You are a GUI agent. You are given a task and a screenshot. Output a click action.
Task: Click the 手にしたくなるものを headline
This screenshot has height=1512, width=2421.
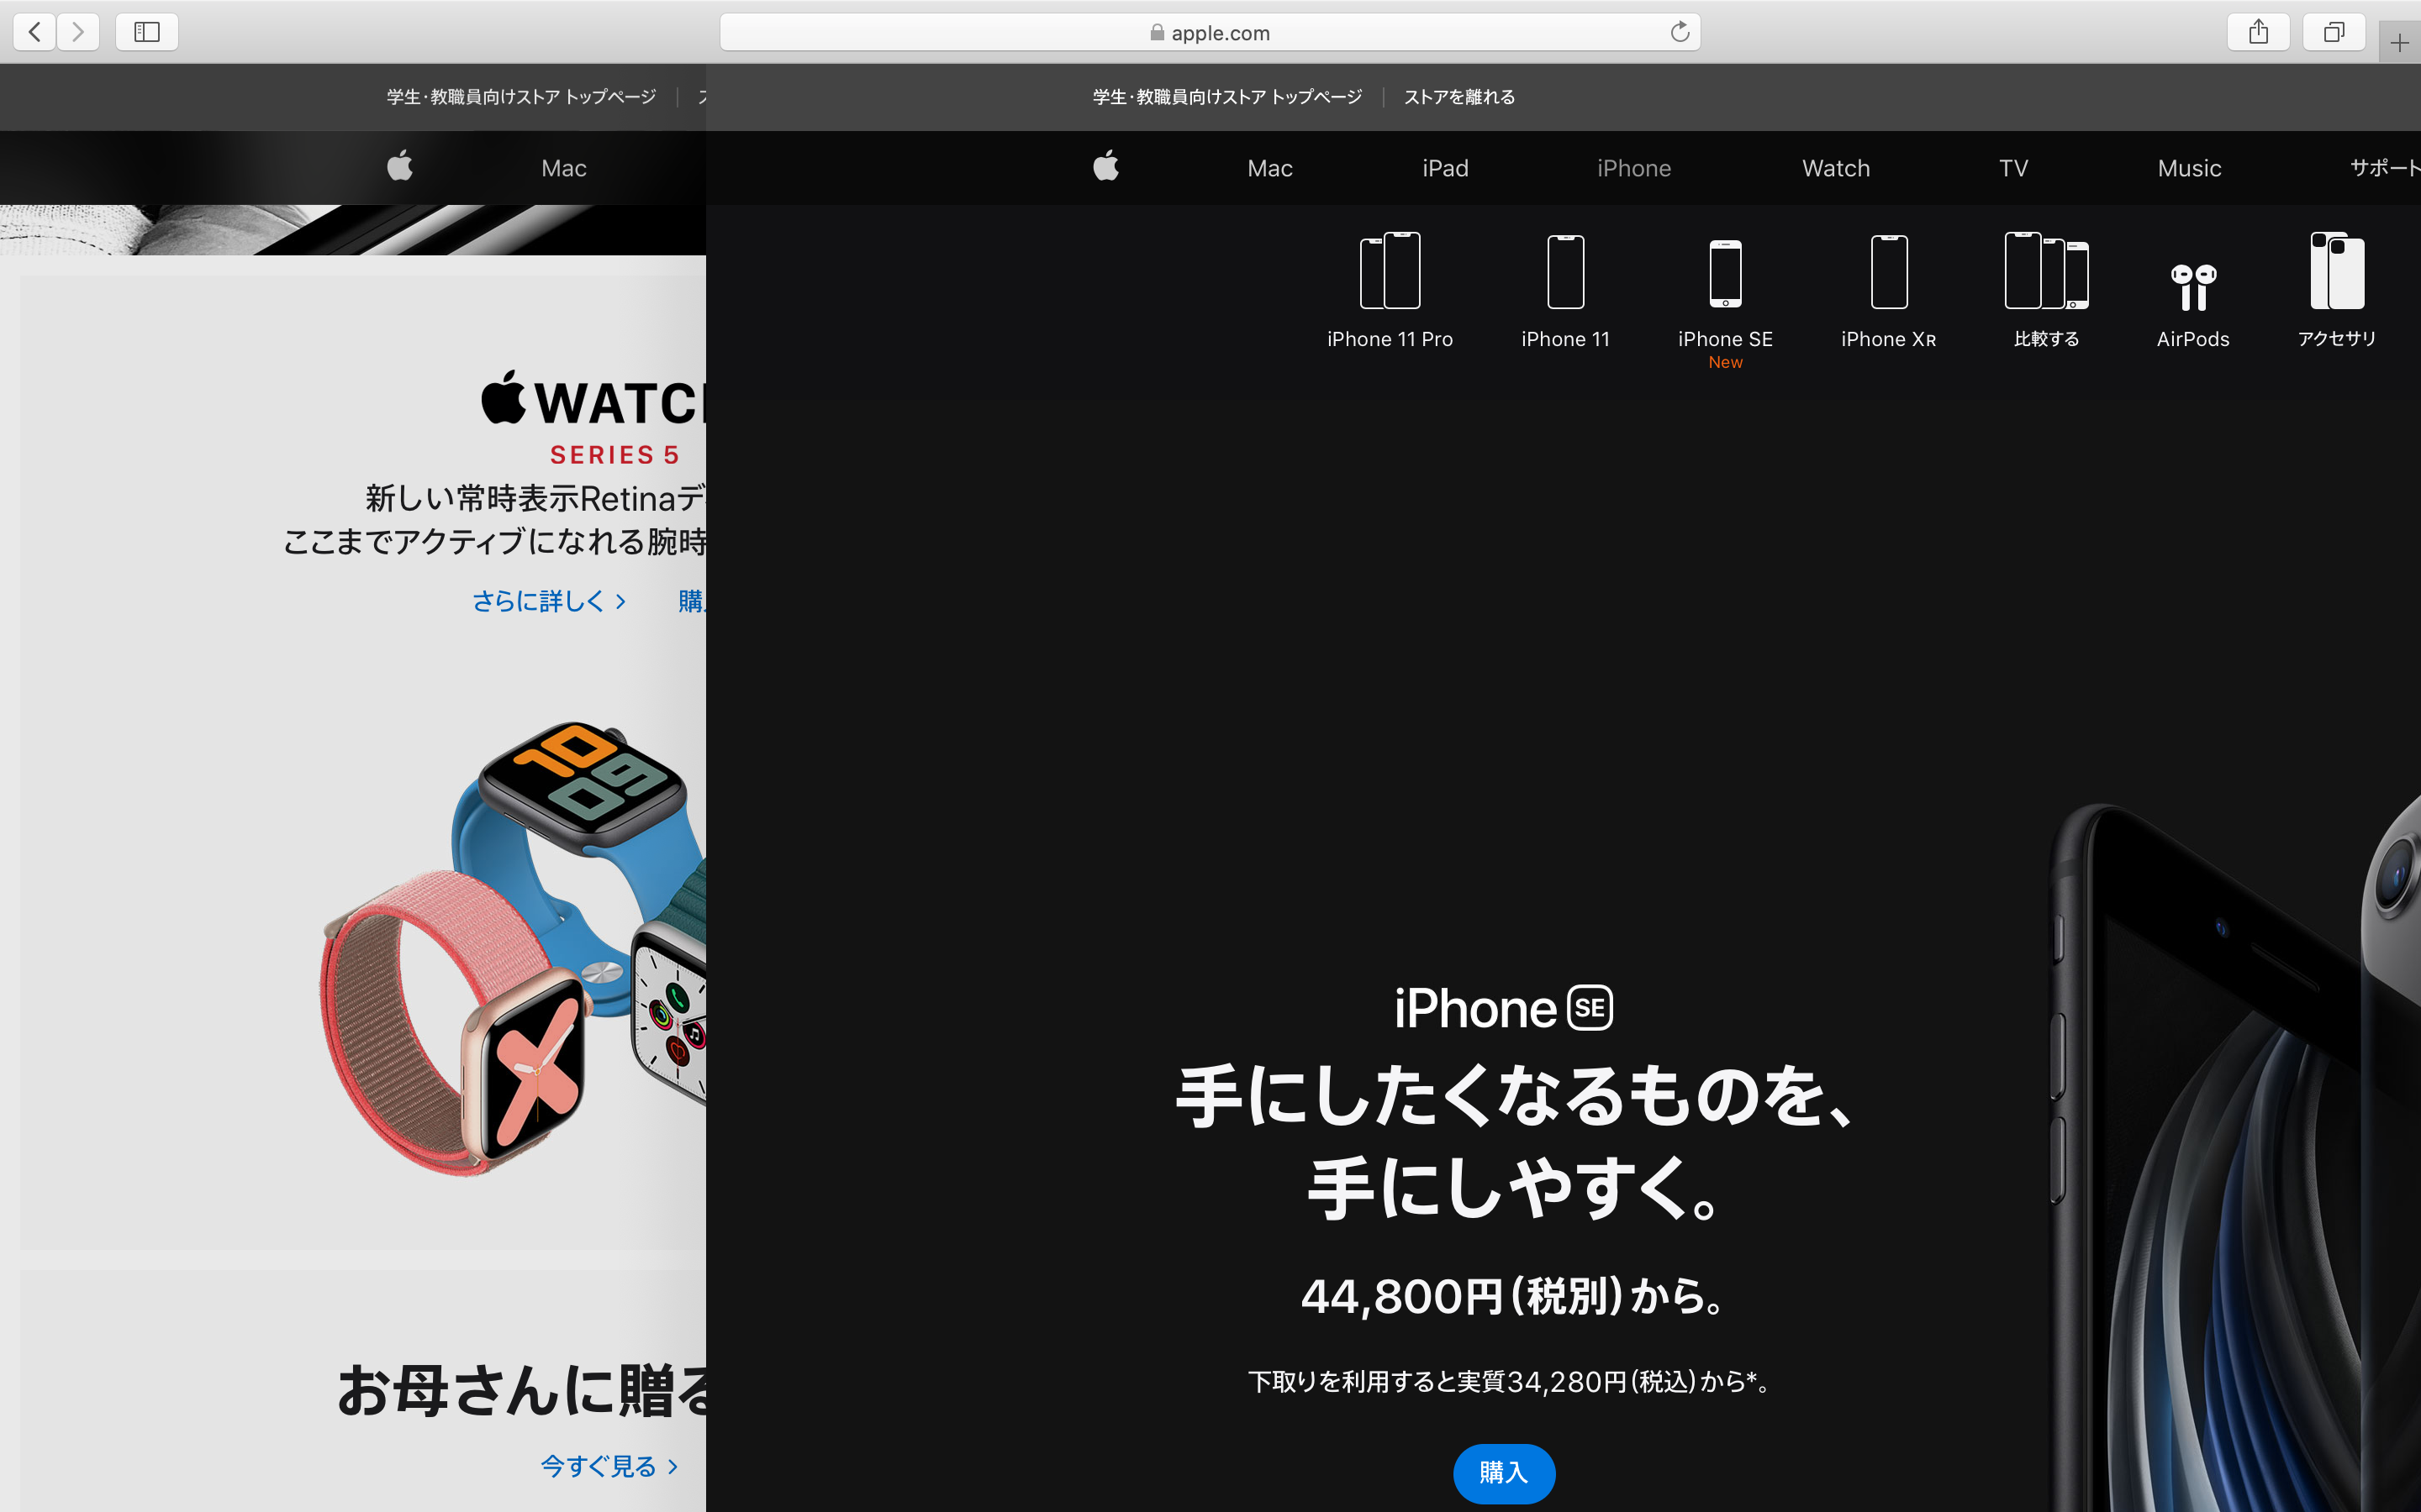[1512, 1096]
